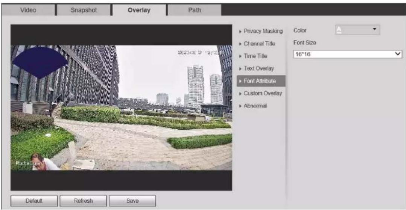
Task: Expand the Font Size 16*16 dropdown
Action: coord(348,54)
